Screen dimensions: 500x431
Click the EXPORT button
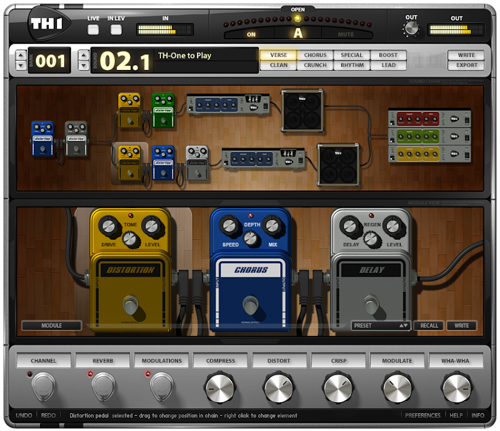(x=466, y=65)
